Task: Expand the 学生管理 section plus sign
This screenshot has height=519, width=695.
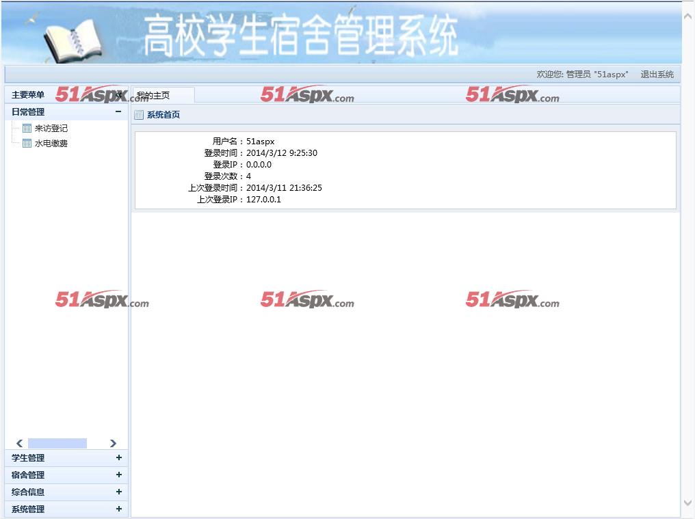Action: [119, 457]
